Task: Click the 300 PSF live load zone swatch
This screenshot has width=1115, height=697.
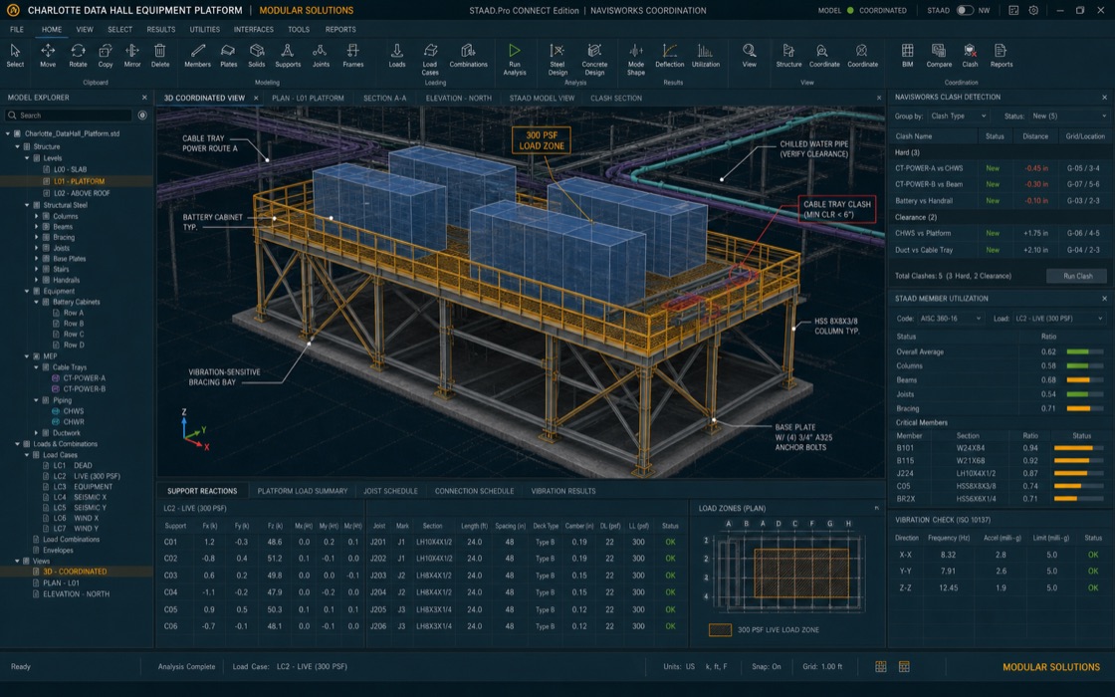Action: point(720,630)
